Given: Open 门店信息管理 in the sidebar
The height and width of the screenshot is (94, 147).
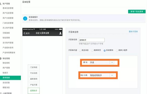Looking at the screenshot, I should coord(8,23).
